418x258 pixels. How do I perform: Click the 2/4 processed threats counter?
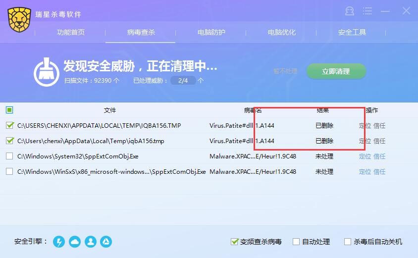[x=183, y=81]
